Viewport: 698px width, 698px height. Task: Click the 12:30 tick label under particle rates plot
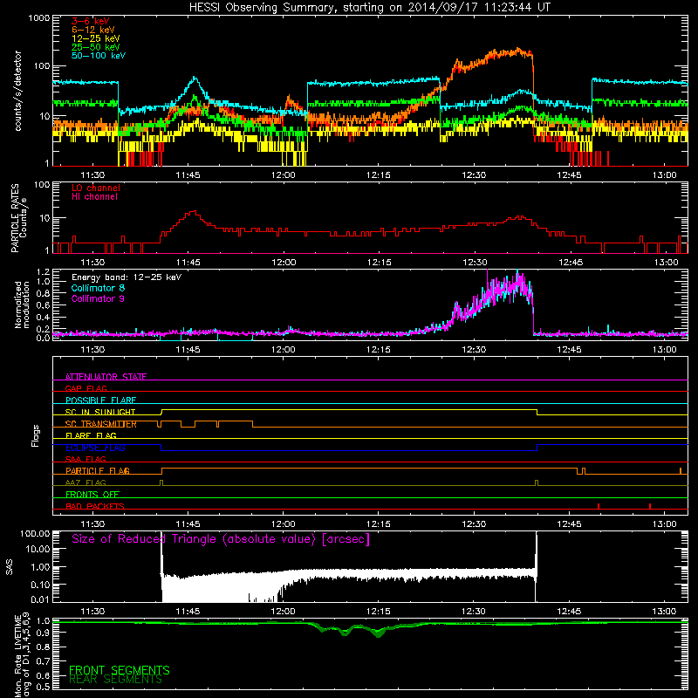click(475, 263)
